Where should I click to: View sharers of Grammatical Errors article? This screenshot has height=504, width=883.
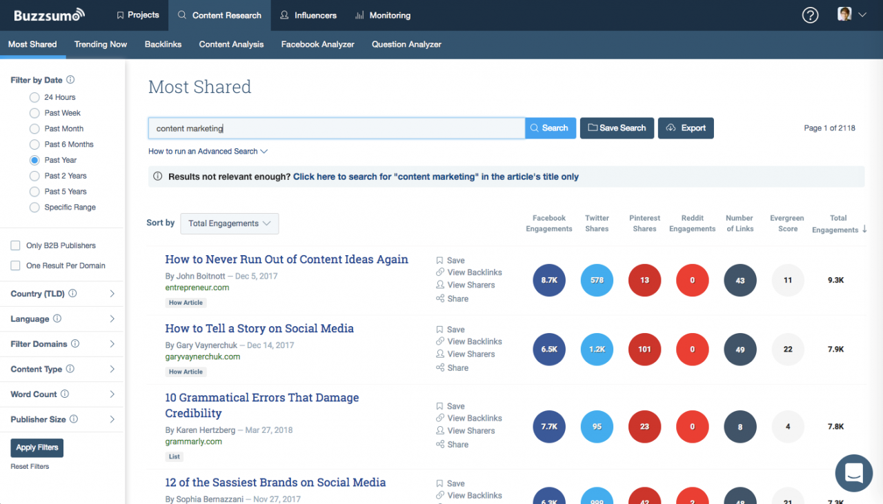(466, 431)
